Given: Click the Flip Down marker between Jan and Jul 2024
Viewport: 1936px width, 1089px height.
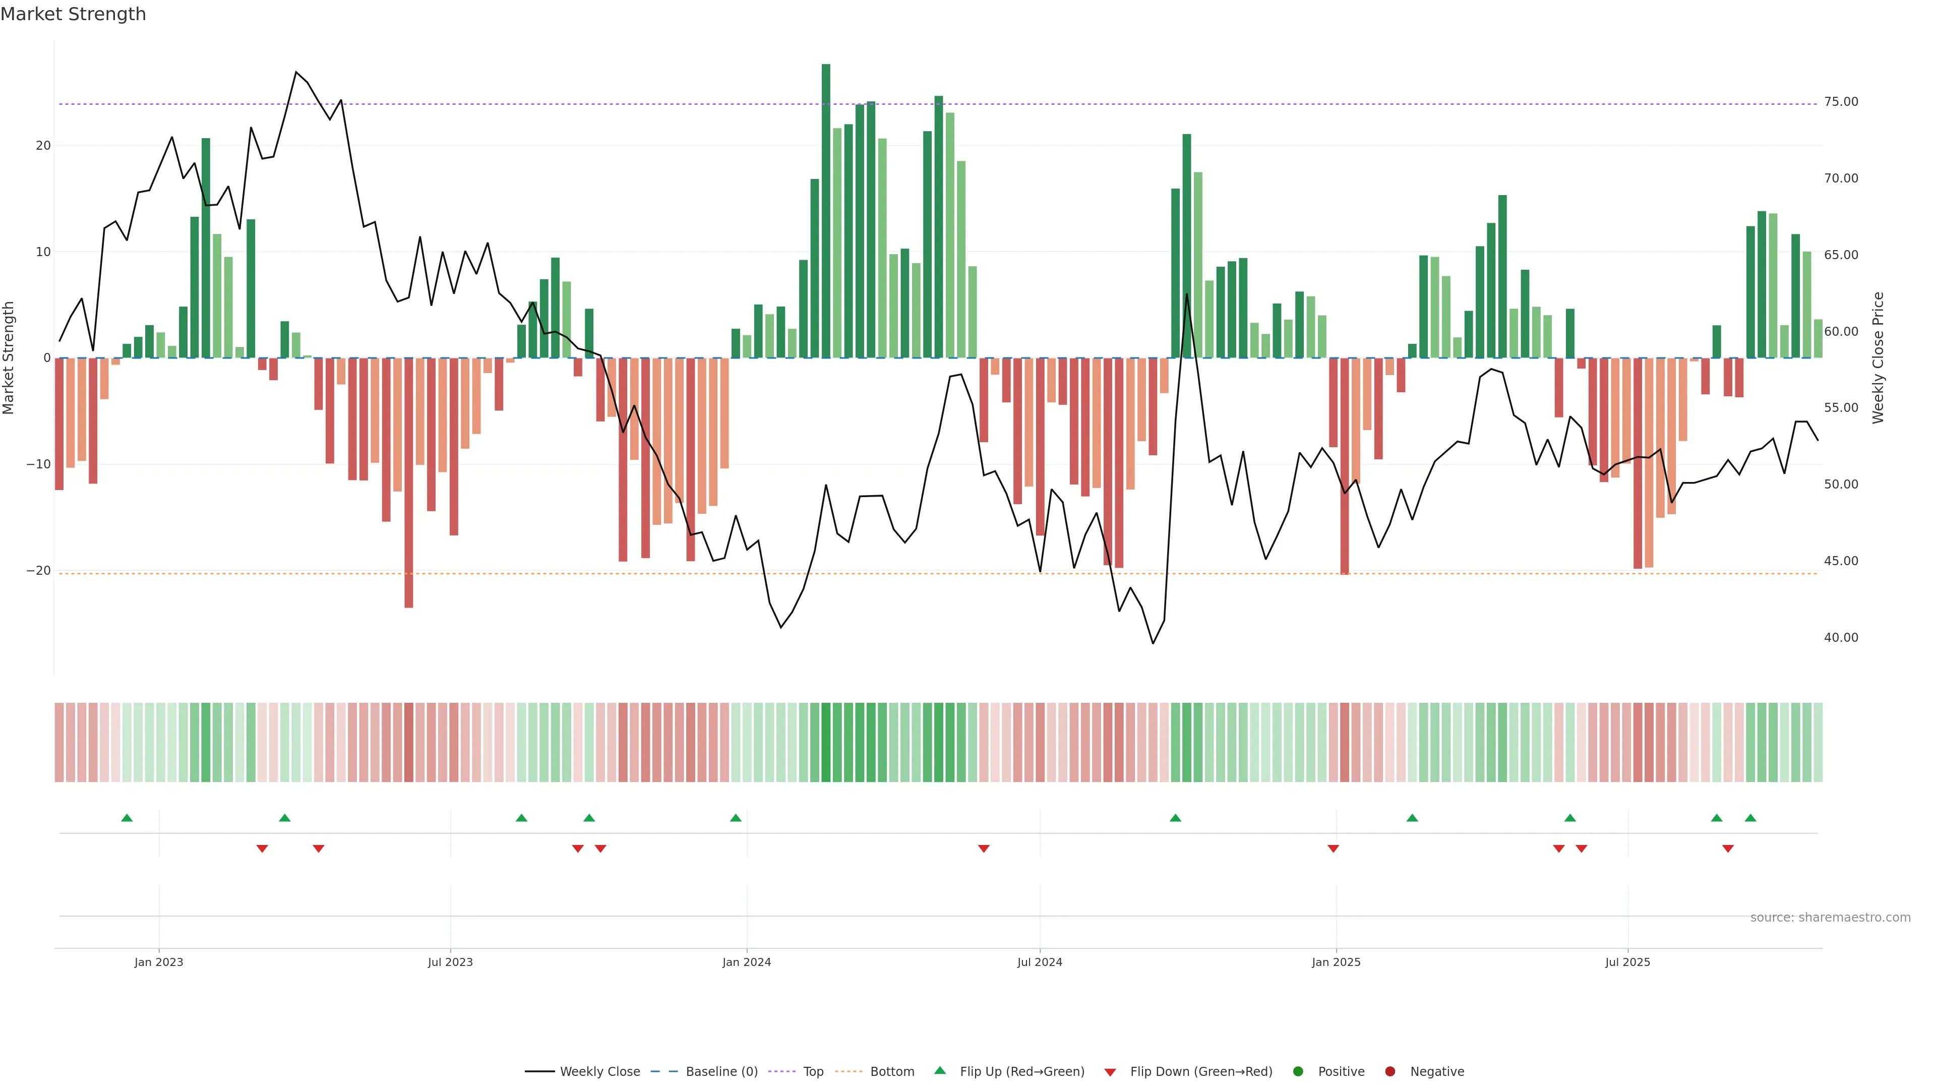Looking at the screenshot, I should [x=984, y=849].
